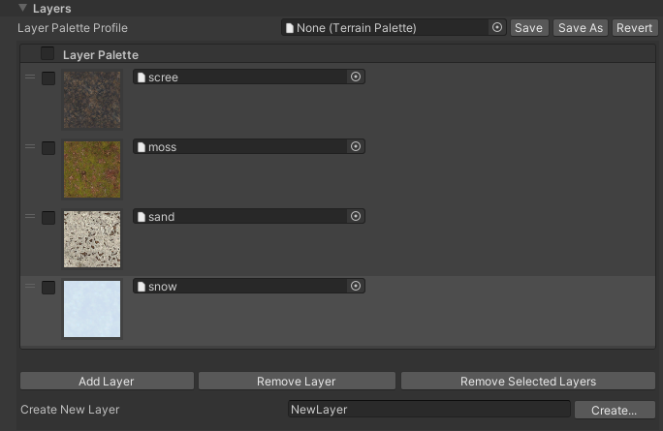Open object picker for sand layer

[x=356, y=217]
